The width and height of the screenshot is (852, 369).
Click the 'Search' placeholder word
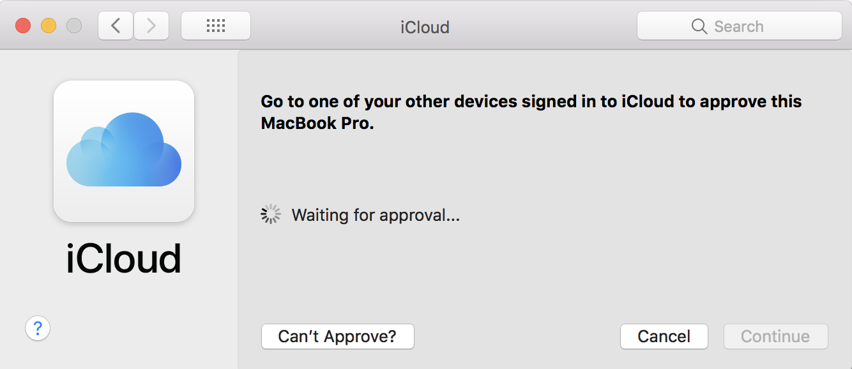(738, 27)
